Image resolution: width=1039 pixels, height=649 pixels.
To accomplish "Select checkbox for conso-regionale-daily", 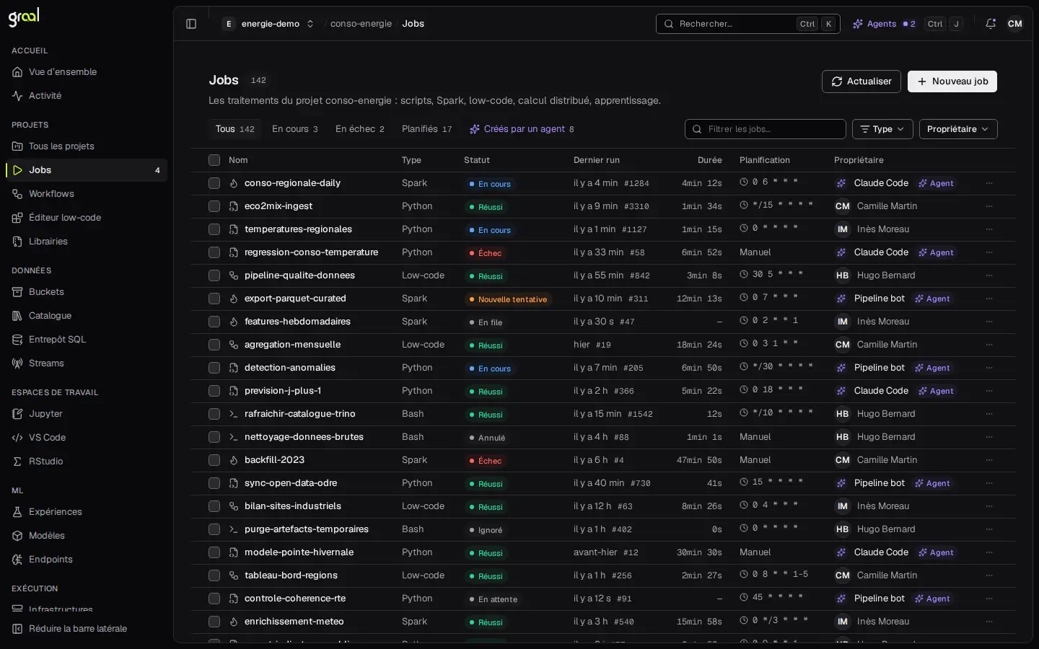I will tap(214, 183).
